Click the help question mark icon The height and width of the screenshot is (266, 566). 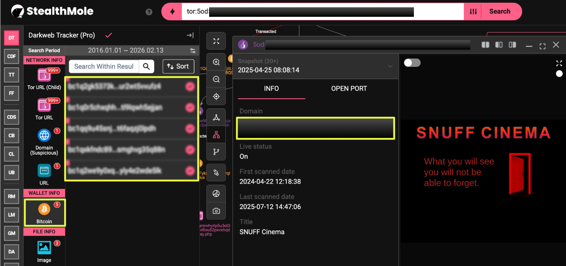[x=149, y=12]
